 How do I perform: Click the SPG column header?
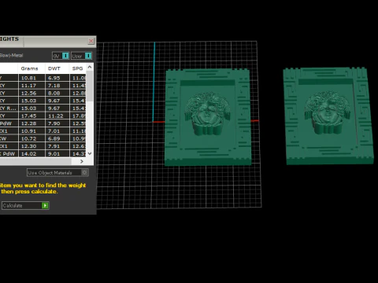pyautogui.click(x=78, y=68)
